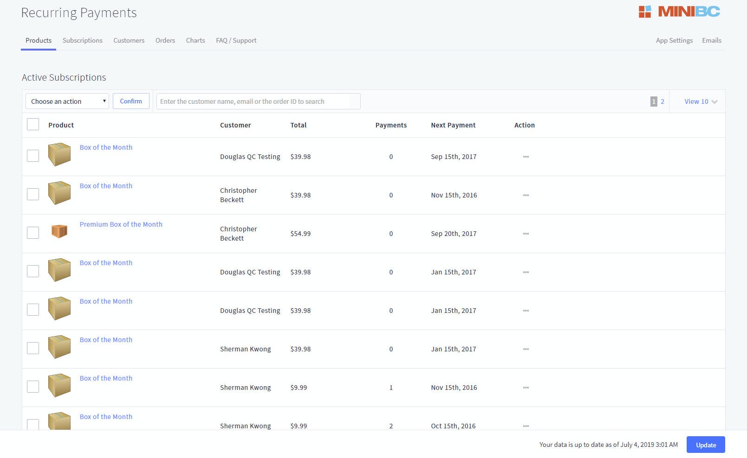Open actions menu for Sherman Kwong Nov 15th, 2016 row

coord(526,388)
